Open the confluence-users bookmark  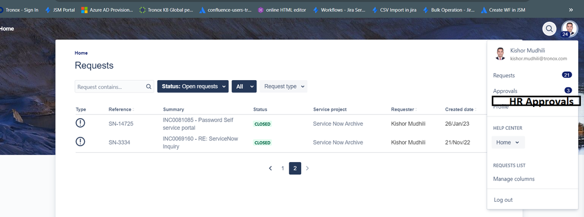point(226,10)
